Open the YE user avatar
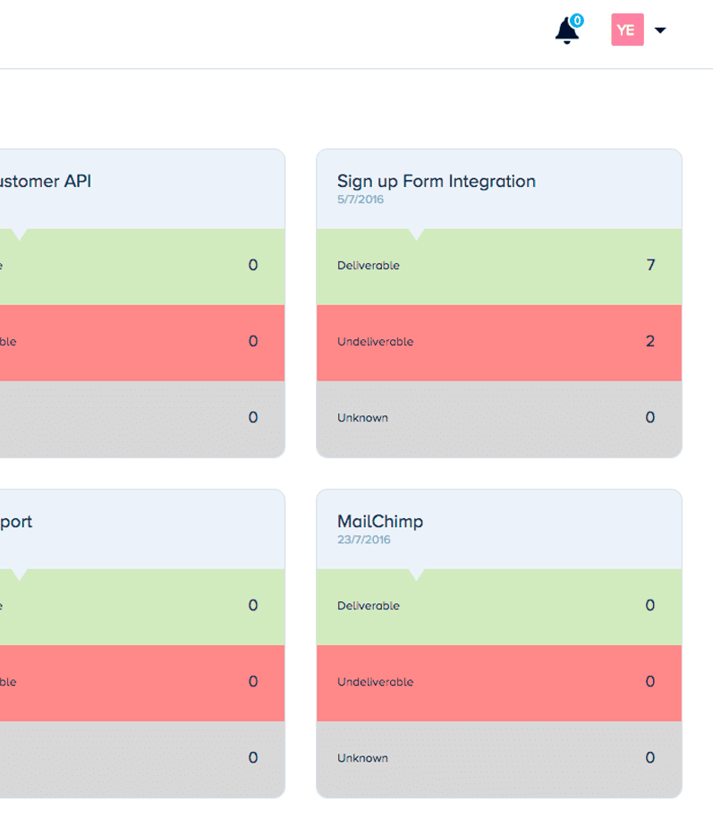 [627, 30]
